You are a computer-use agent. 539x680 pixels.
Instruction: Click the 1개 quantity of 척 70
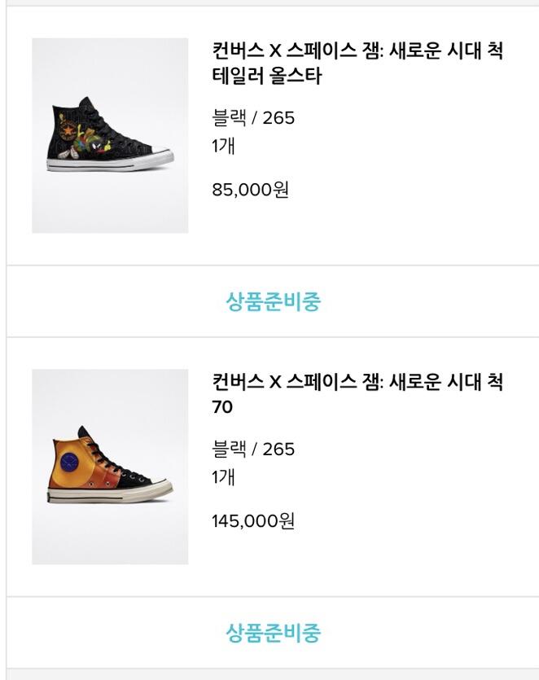click(x=223, y=477)
